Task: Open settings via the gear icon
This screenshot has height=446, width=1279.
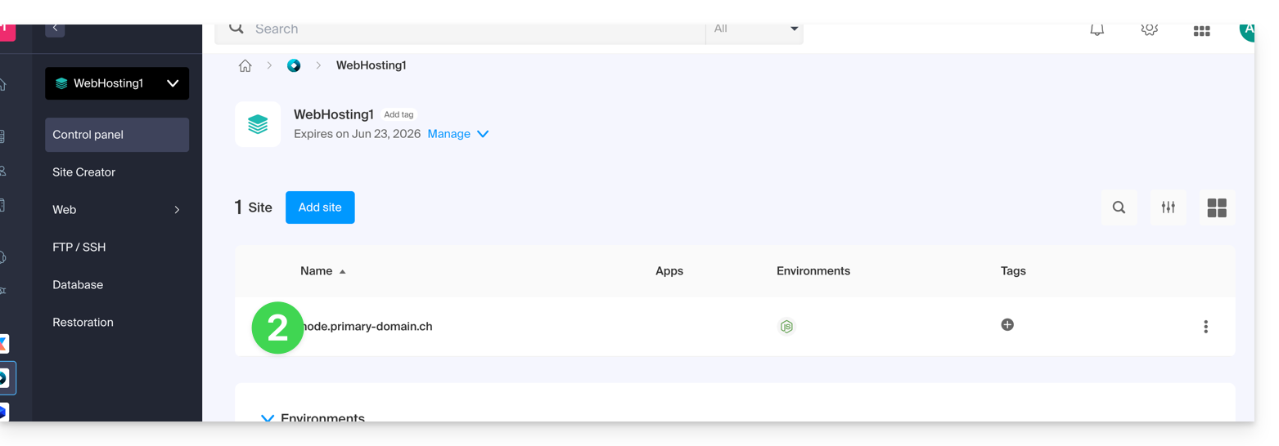Action: pos(1149,30)
